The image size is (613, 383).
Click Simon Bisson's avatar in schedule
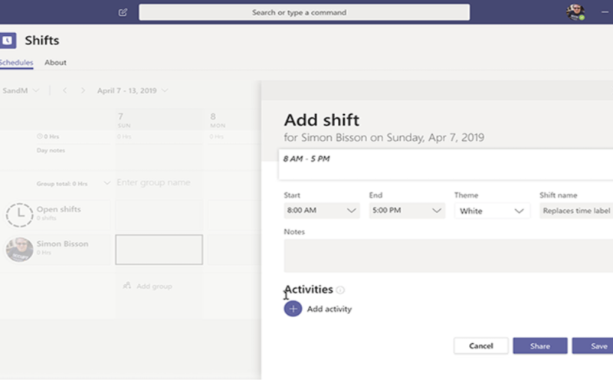pos(20,250)
